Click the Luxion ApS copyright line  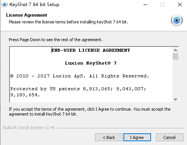pos(79,76)
